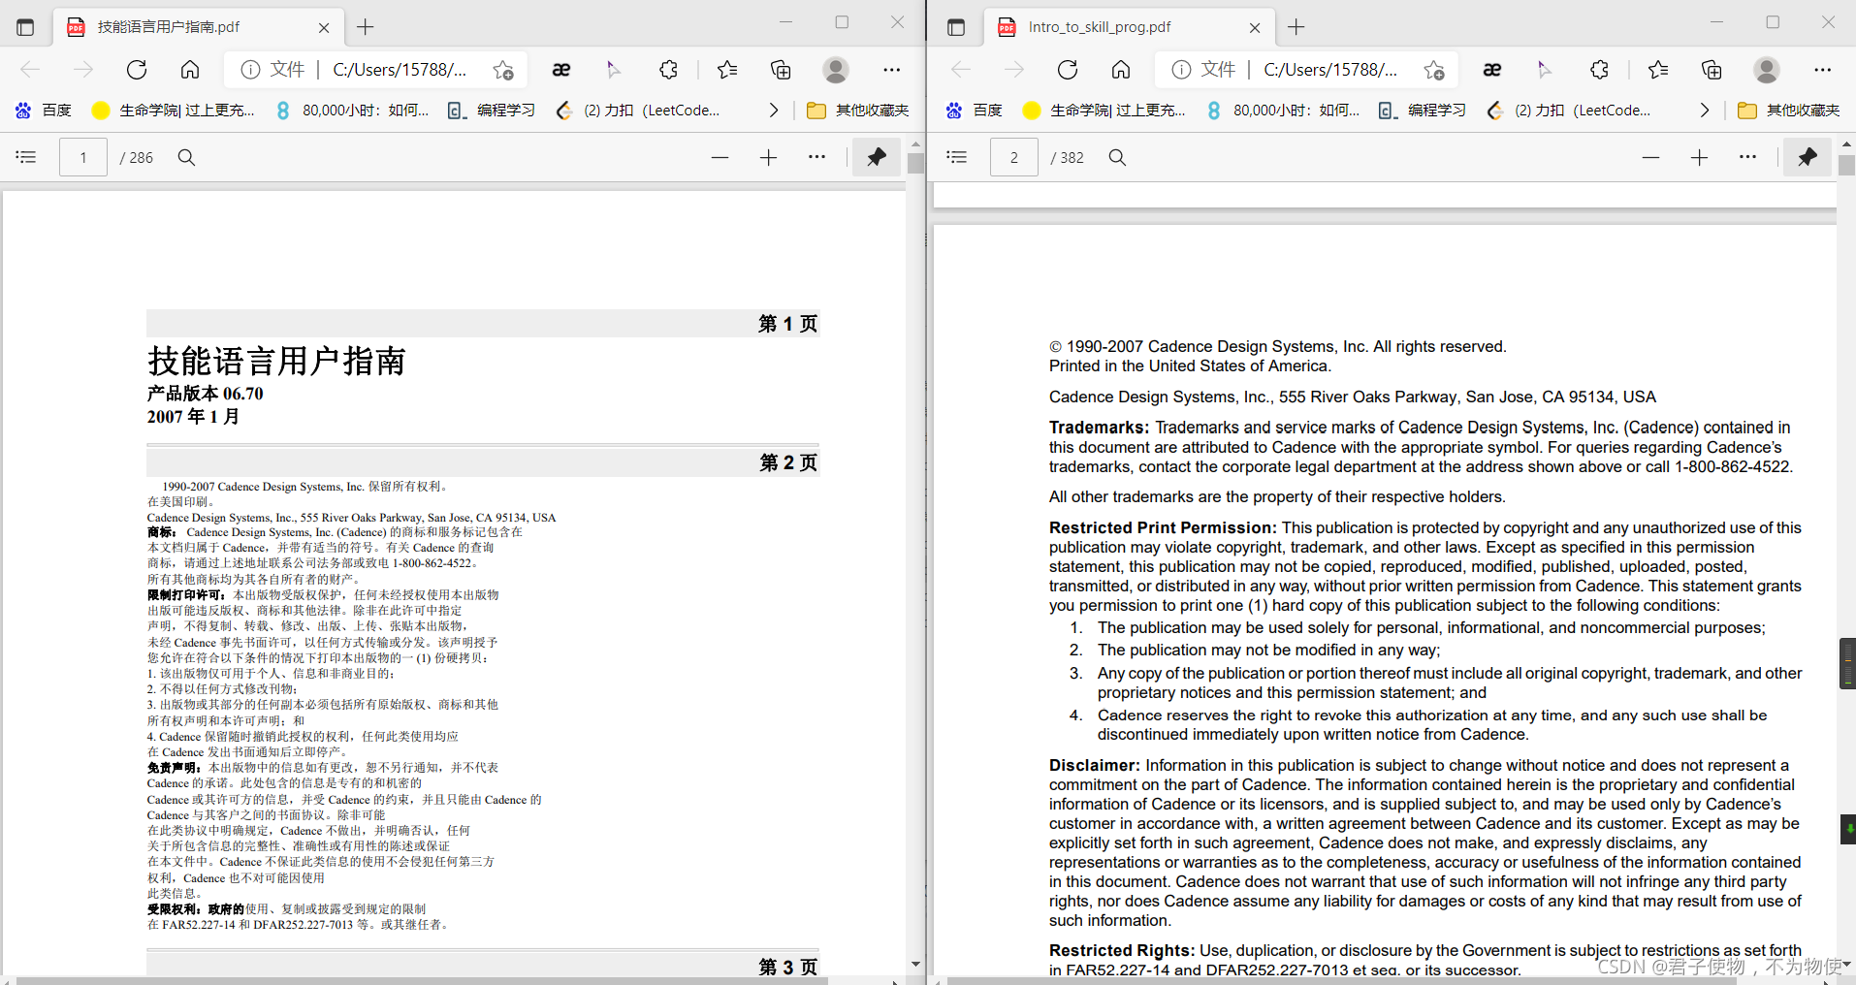Click vertical scrollbar thumb in left PDF

(915, 163)
